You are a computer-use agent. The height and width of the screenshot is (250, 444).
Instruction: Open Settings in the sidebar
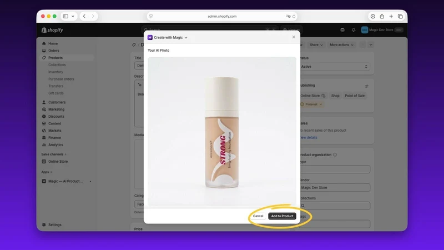point(55,225)
